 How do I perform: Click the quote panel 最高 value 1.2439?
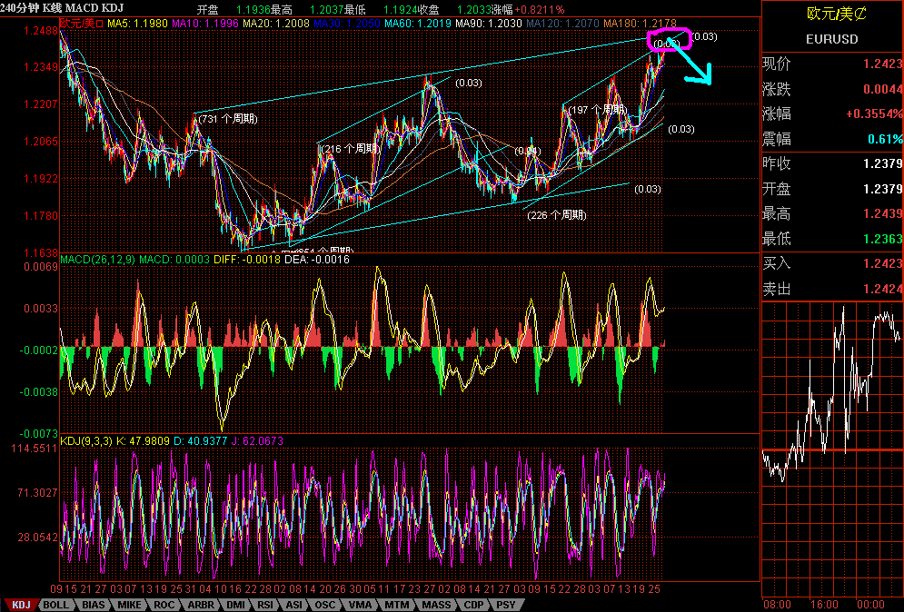(x=883, y=213)
